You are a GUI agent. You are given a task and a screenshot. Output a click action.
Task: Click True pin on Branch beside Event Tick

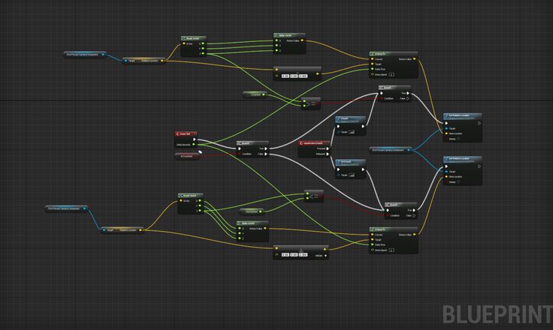265,148
